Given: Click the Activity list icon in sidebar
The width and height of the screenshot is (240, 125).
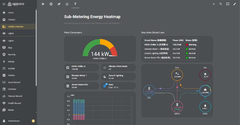Looking at the screenshot, I should (x=4, y=68).
